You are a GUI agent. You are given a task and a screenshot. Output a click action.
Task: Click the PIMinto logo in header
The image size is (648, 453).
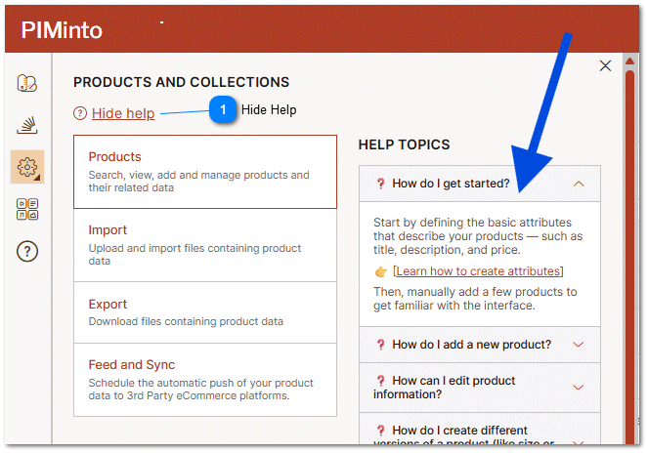click(x=61, y=29)
